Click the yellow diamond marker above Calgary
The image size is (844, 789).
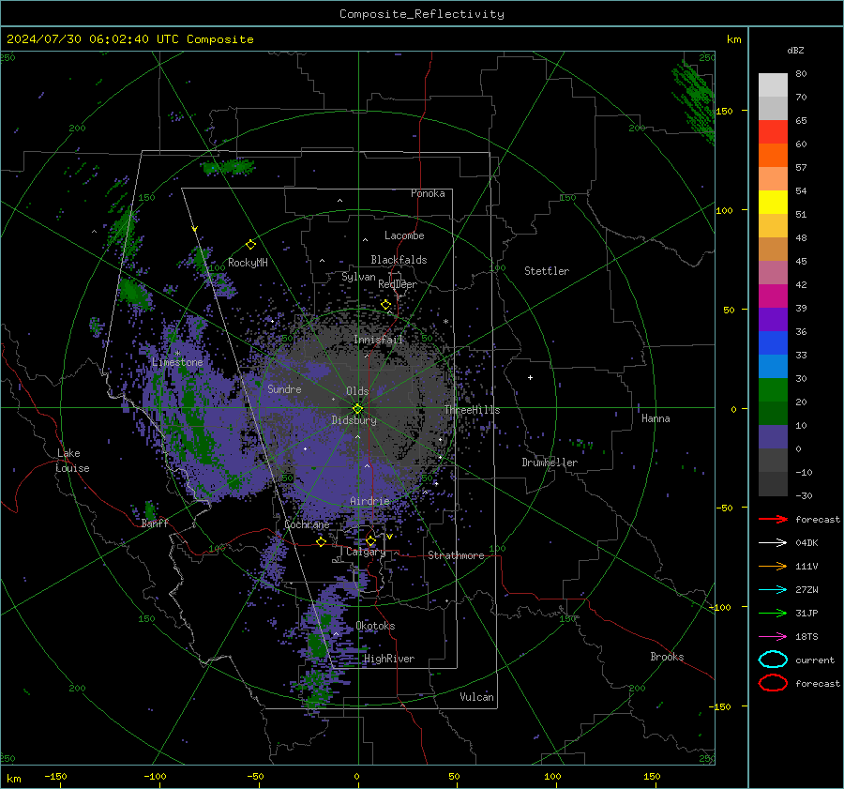coord(370,540)
